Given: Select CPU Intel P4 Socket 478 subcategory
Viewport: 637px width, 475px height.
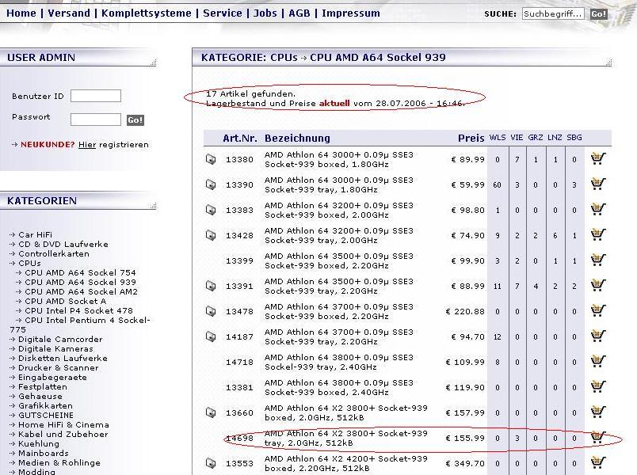Looking at the screenshot, I should (78, 310).
